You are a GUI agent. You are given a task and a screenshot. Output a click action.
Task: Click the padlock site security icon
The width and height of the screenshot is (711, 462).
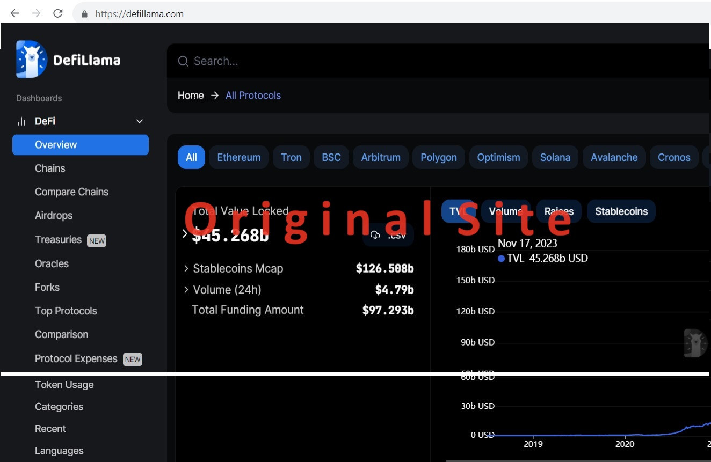[x=84, y=14]
